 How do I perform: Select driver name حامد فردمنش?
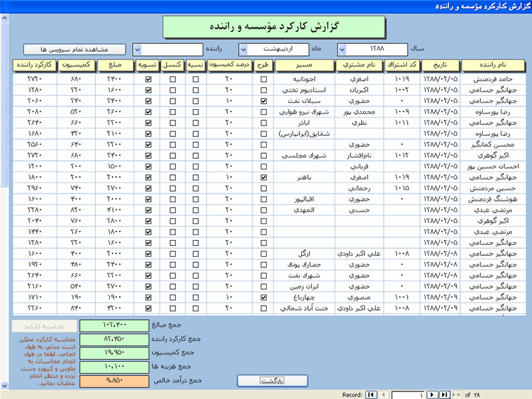point(493,79)
